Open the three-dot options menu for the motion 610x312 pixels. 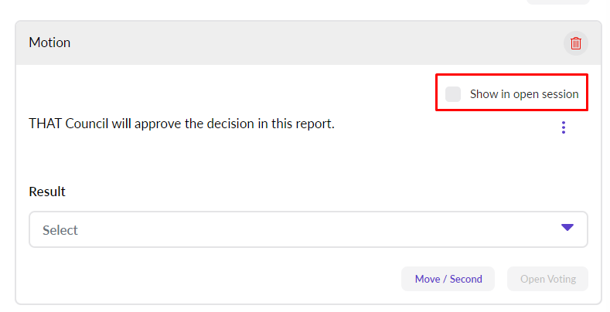564,127
